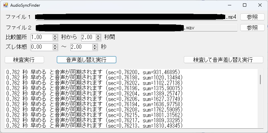Increase the 比較箇所 start seconds with up arrow
This screenshot has width=268, height=133.
pos(55,36)
